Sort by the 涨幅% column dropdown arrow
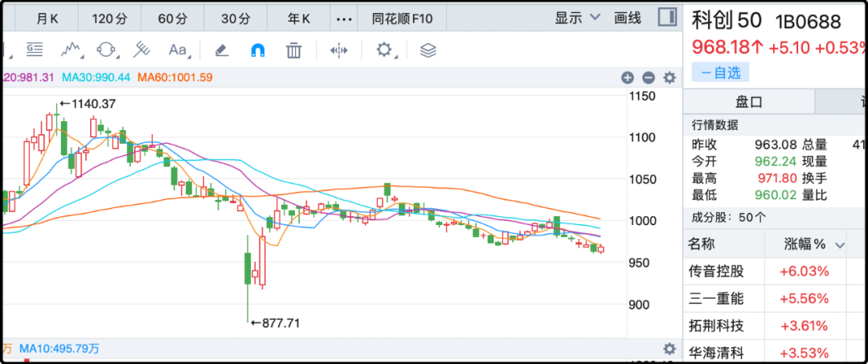 (841, 245)
